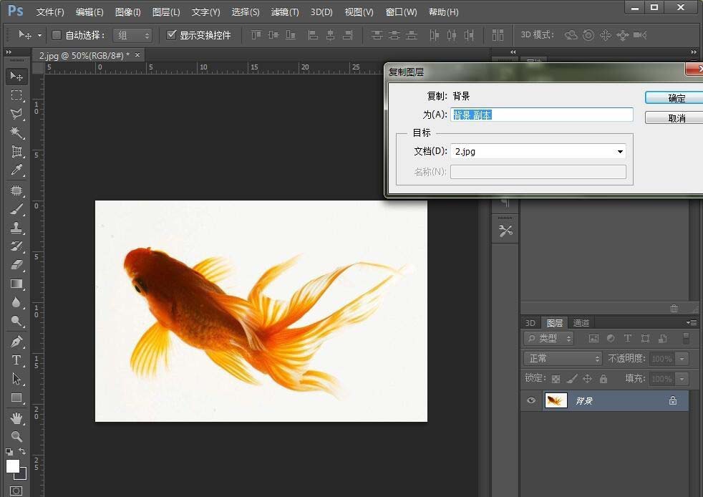
Task: Switch to the 通道 channels tab
Action: tap(581, 322)
